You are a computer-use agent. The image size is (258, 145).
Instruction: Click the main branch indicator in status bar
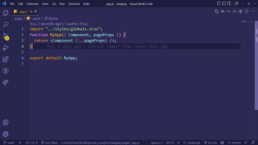click(x=9, y=143)
